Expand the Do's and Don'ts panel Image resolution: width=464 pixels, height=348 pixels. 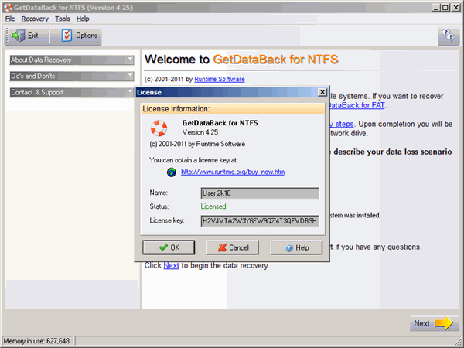72,76
